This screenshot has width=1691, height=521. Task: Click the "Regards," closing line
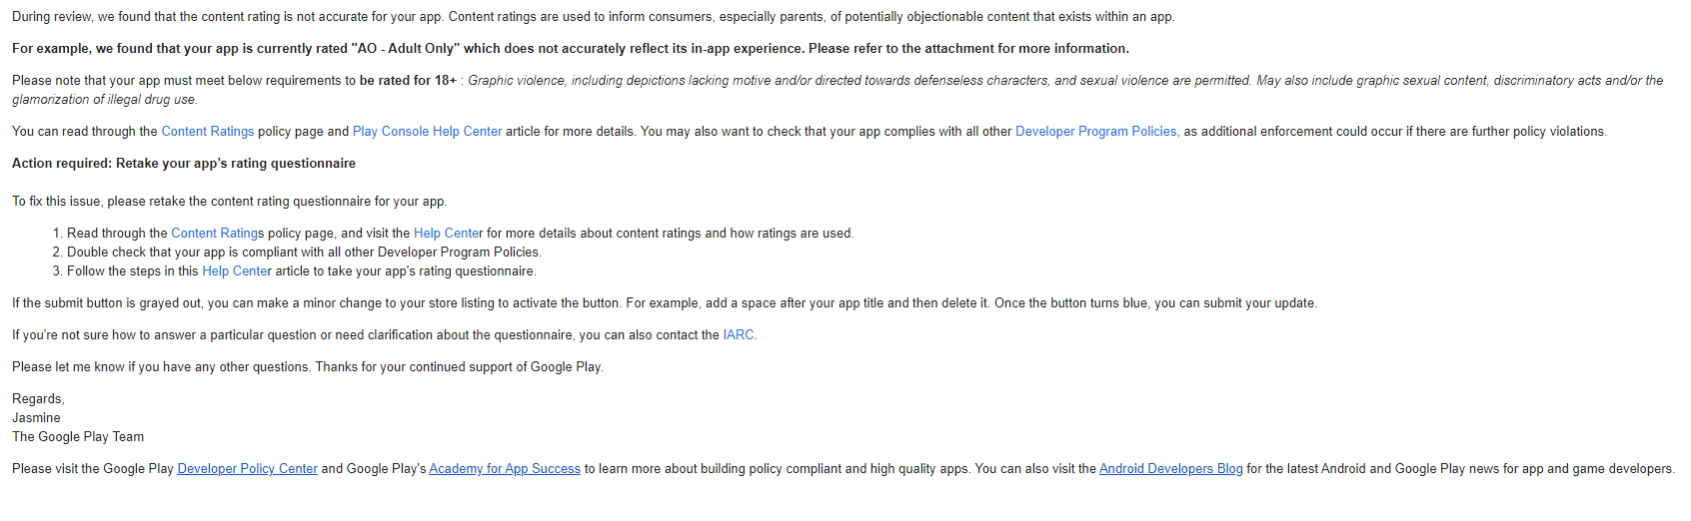tap(38, 398)
